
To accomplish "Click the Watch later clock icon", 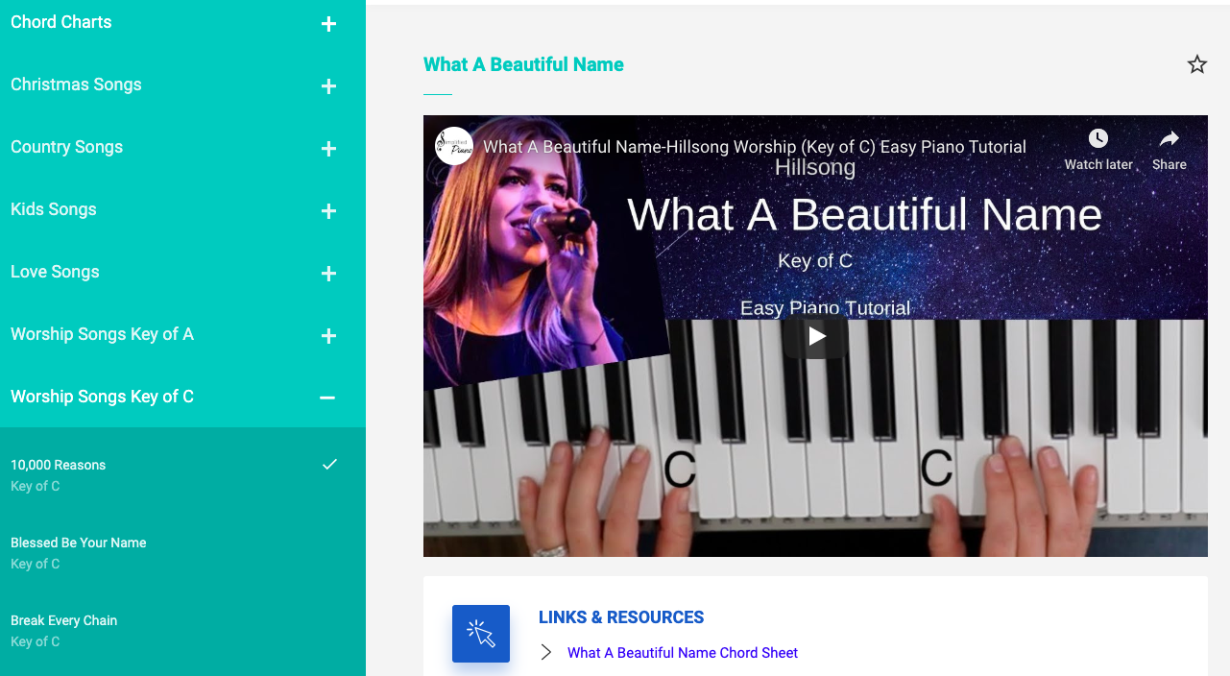I will 1098,138.
